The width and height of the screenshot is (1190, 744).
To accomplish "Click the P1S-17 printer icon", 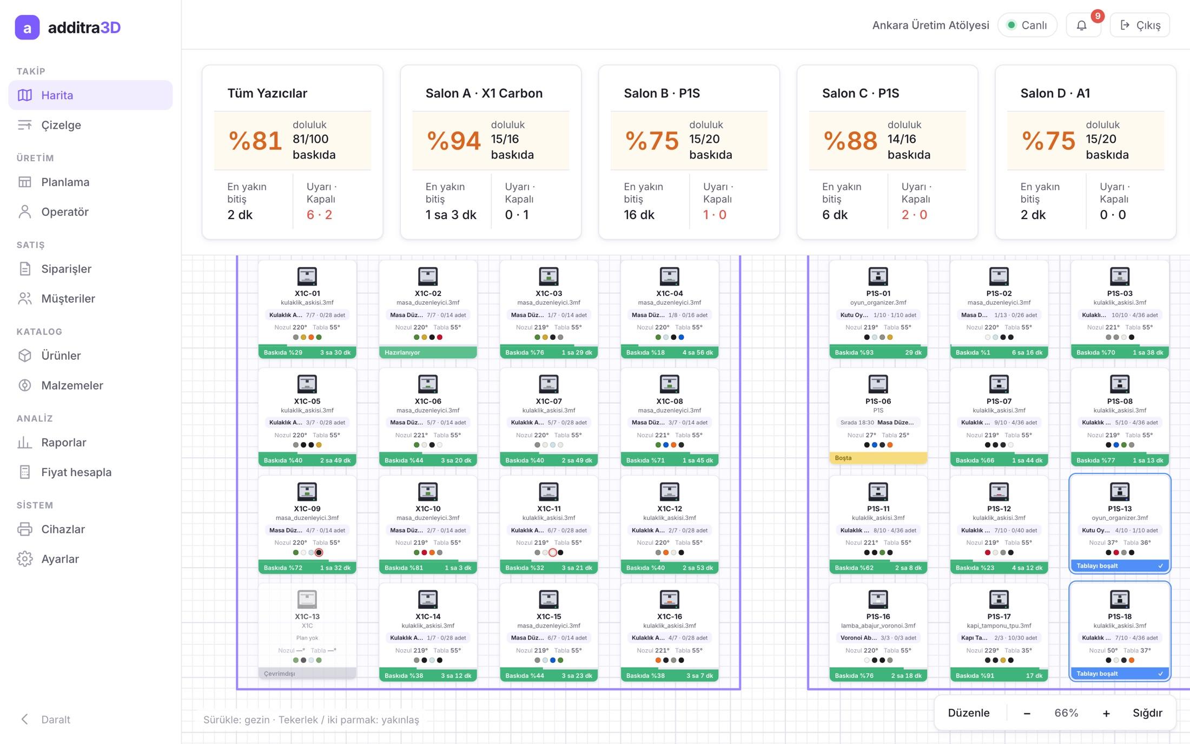I will pyautogui.click(x=999, y=599).
